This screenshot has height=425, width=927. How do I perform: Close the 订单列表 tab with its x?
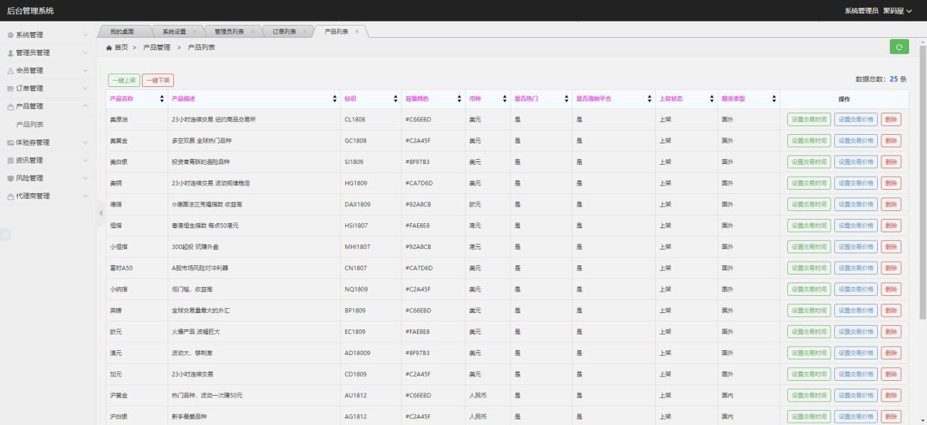(304, 32)
